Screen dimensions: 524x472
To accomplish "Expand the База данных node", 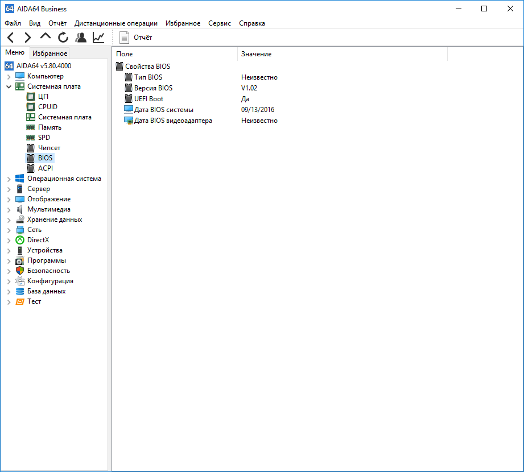I will 9,292.
